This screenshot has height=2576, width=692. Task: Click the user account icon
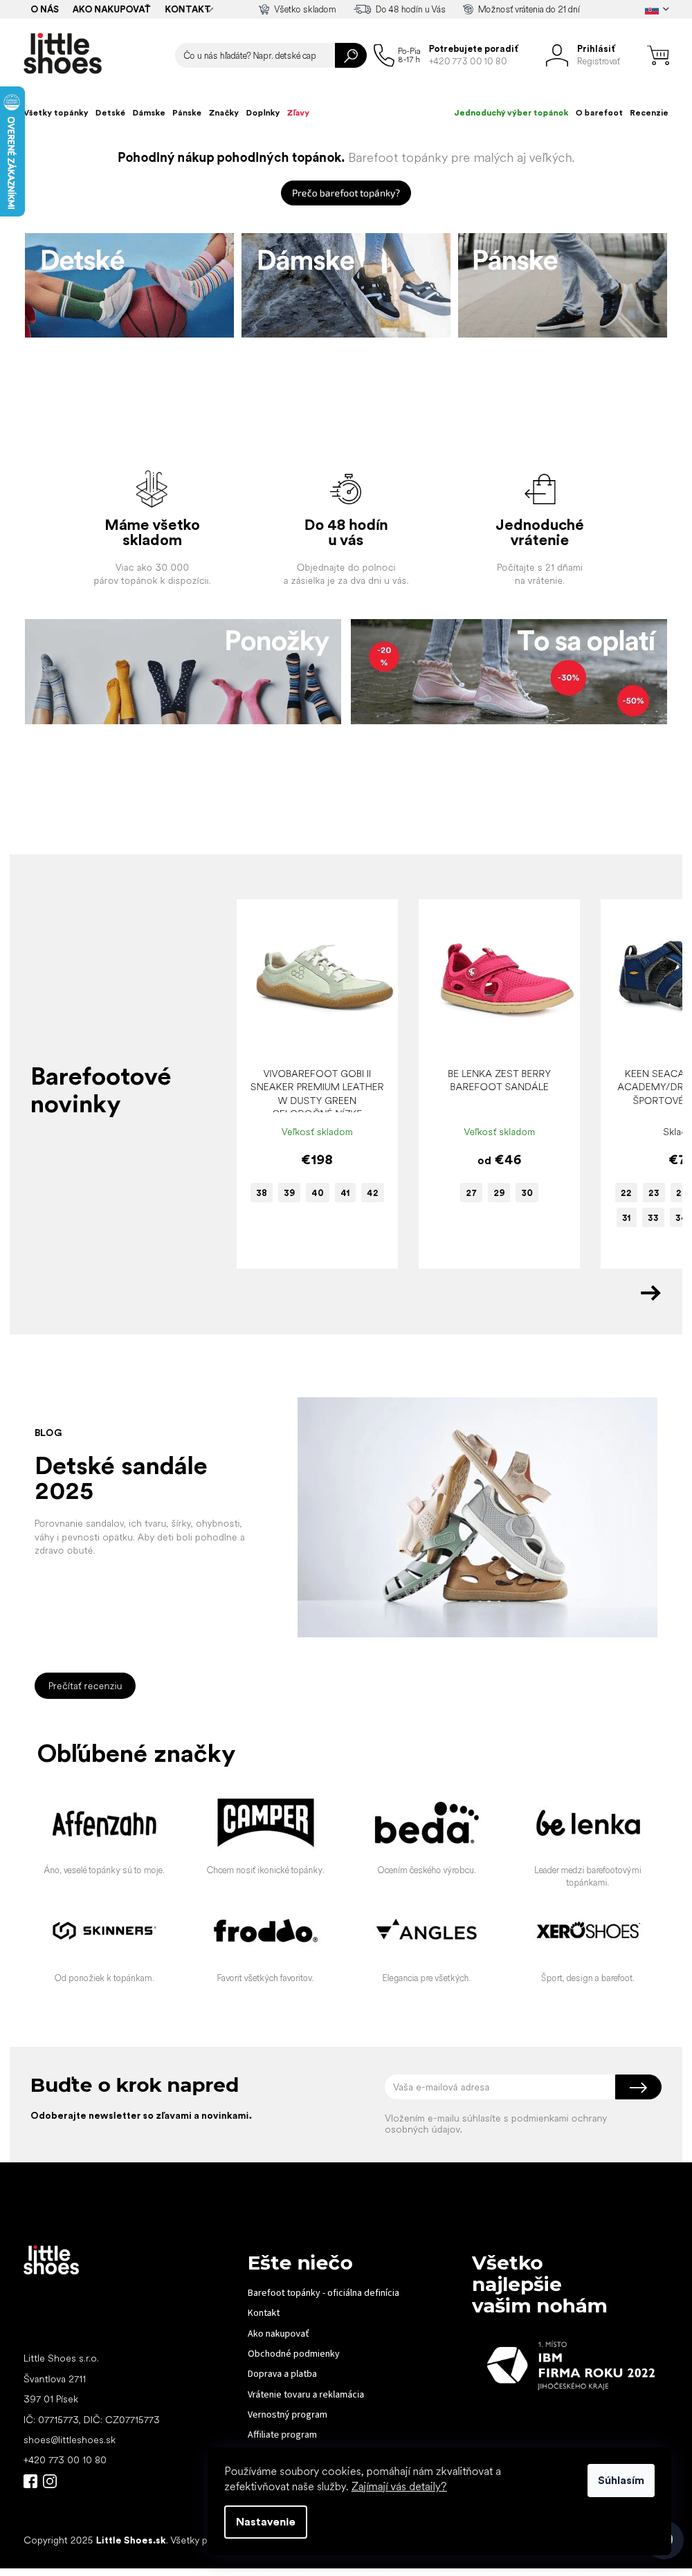point(556,55)
